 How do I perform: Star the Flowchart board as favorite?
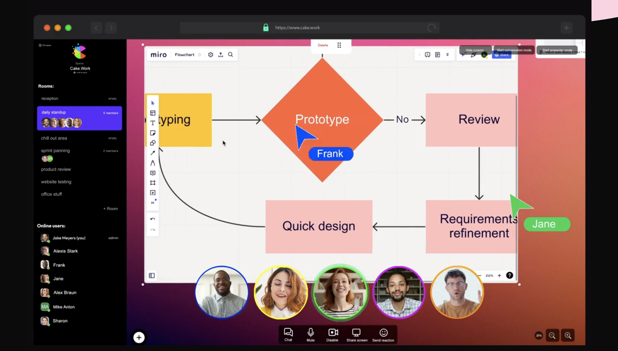coord(199,55)
